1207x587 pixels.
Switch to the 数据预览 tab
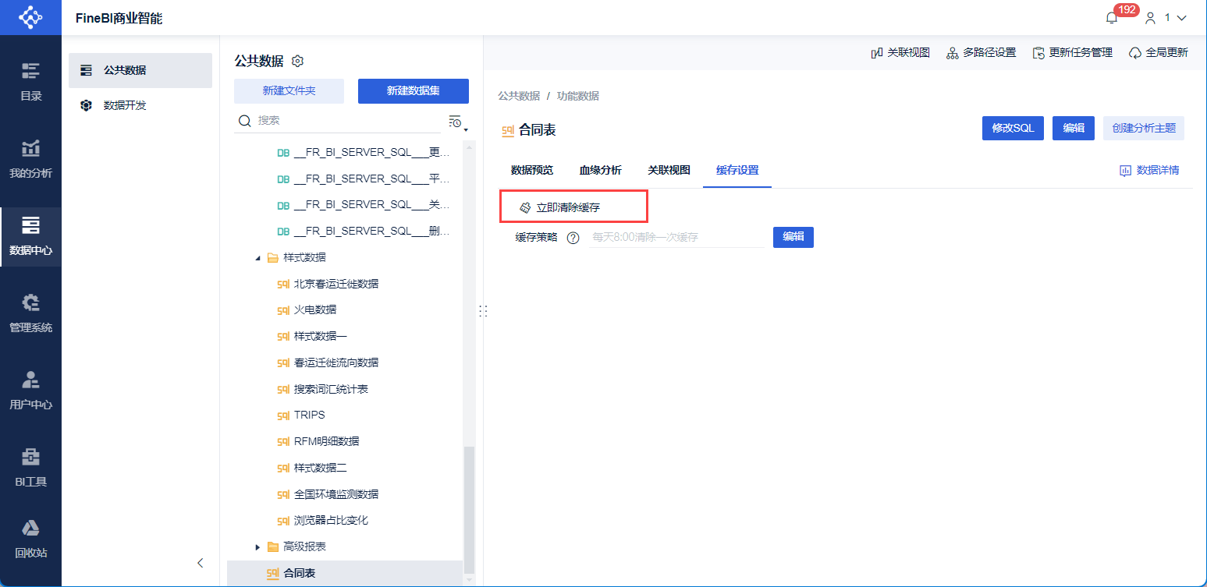tap(532, 170)
